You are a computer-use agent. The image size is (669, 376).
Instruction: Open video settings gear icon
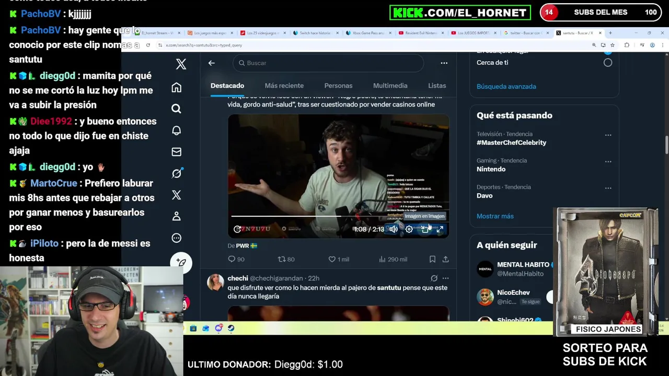click(x=409, y=229)
